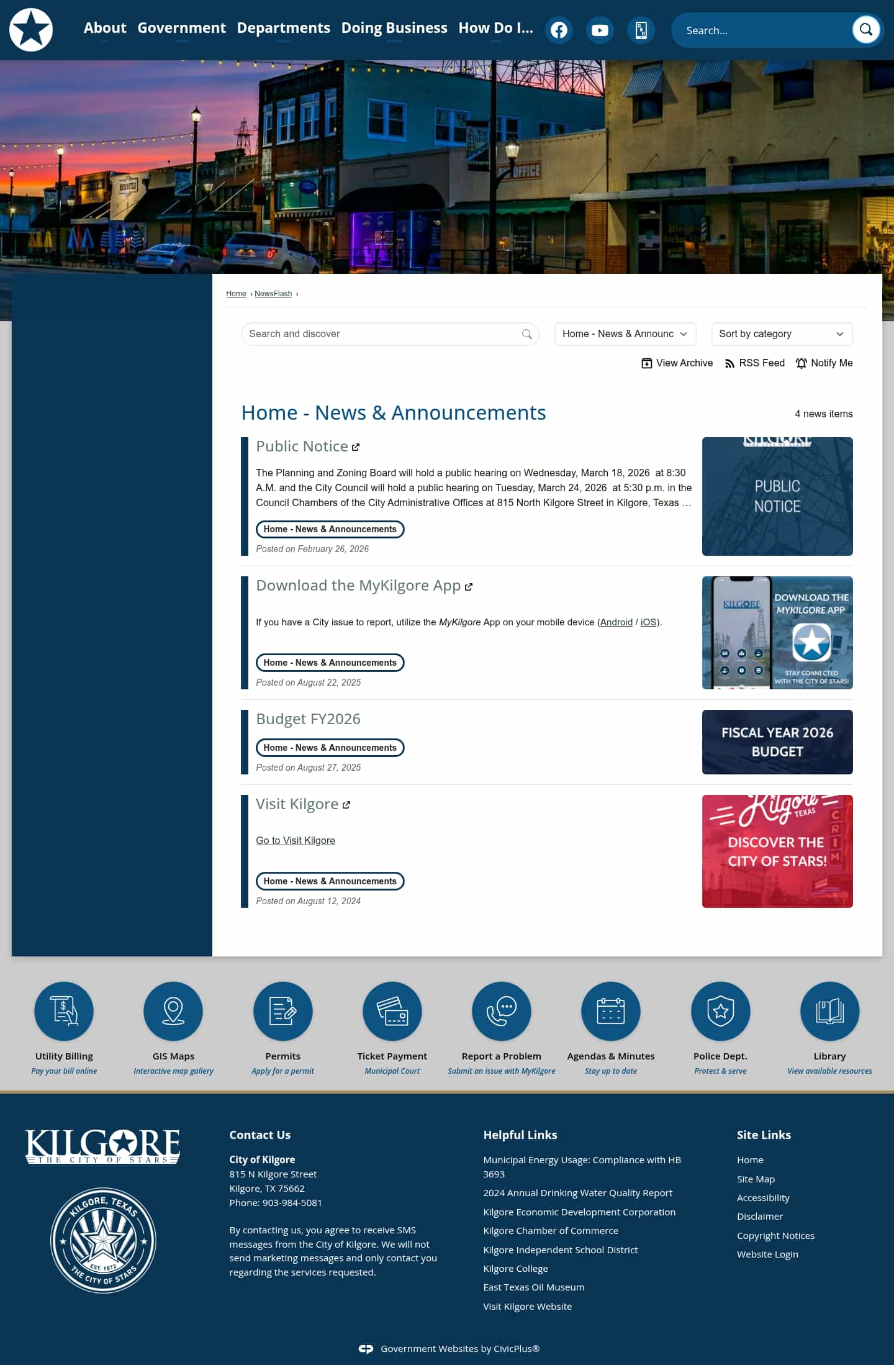
Task: Open Police Dept. badge icon
Action: point(721,1011)
